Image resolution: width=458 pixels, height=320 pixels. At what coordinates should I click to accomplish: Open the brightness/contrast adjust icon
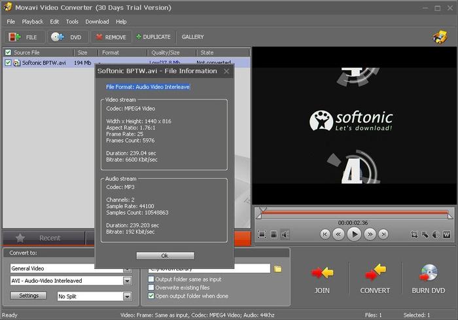(436, 234)
